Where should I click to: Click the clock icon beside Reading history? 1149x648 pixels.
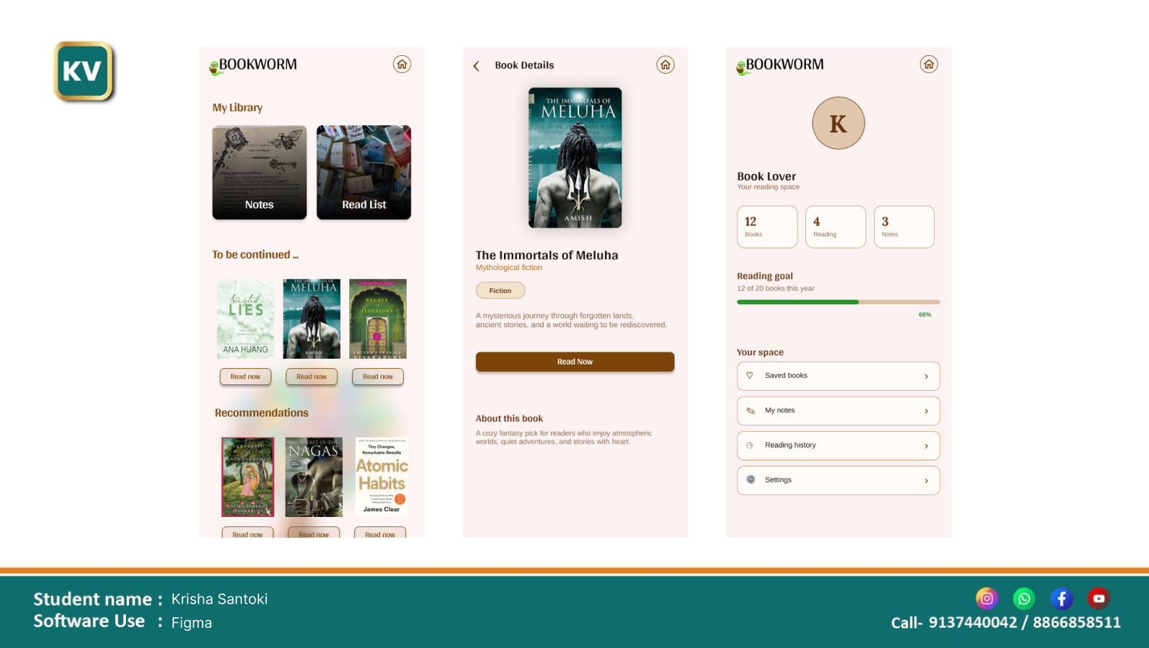750,445
